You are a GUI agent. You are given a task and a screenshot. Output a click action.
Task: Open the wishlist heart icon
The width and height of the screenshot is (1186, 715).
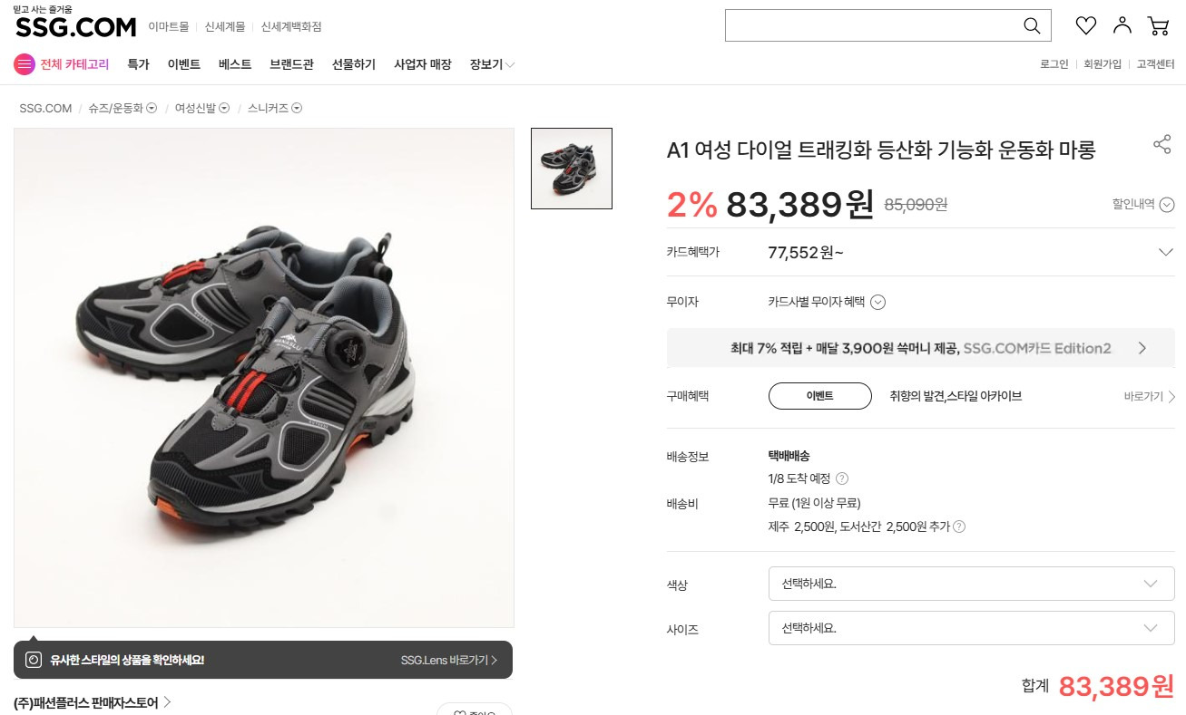(1085, 25)
